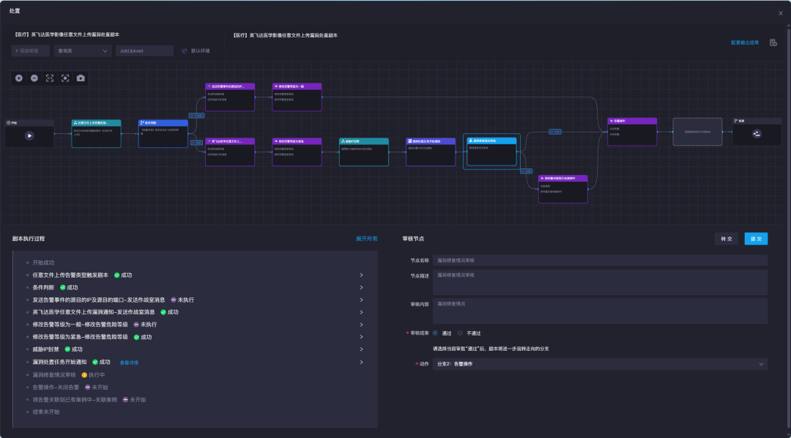Select the 修改告警等级为紧急 node
The image size is (791, 438).
pos(297,152)
